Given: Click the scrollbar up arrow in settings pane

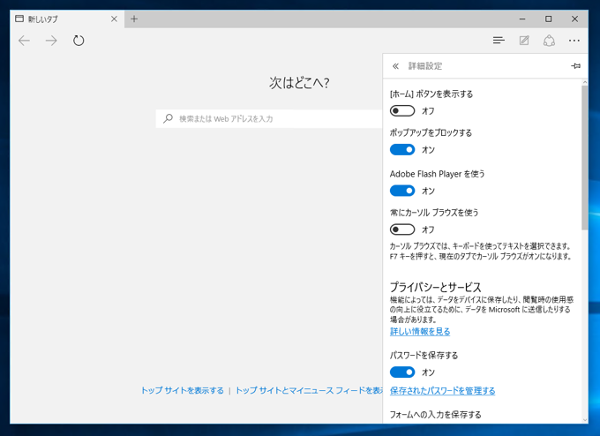Looking at the screenshot, I should coord(584,82).
